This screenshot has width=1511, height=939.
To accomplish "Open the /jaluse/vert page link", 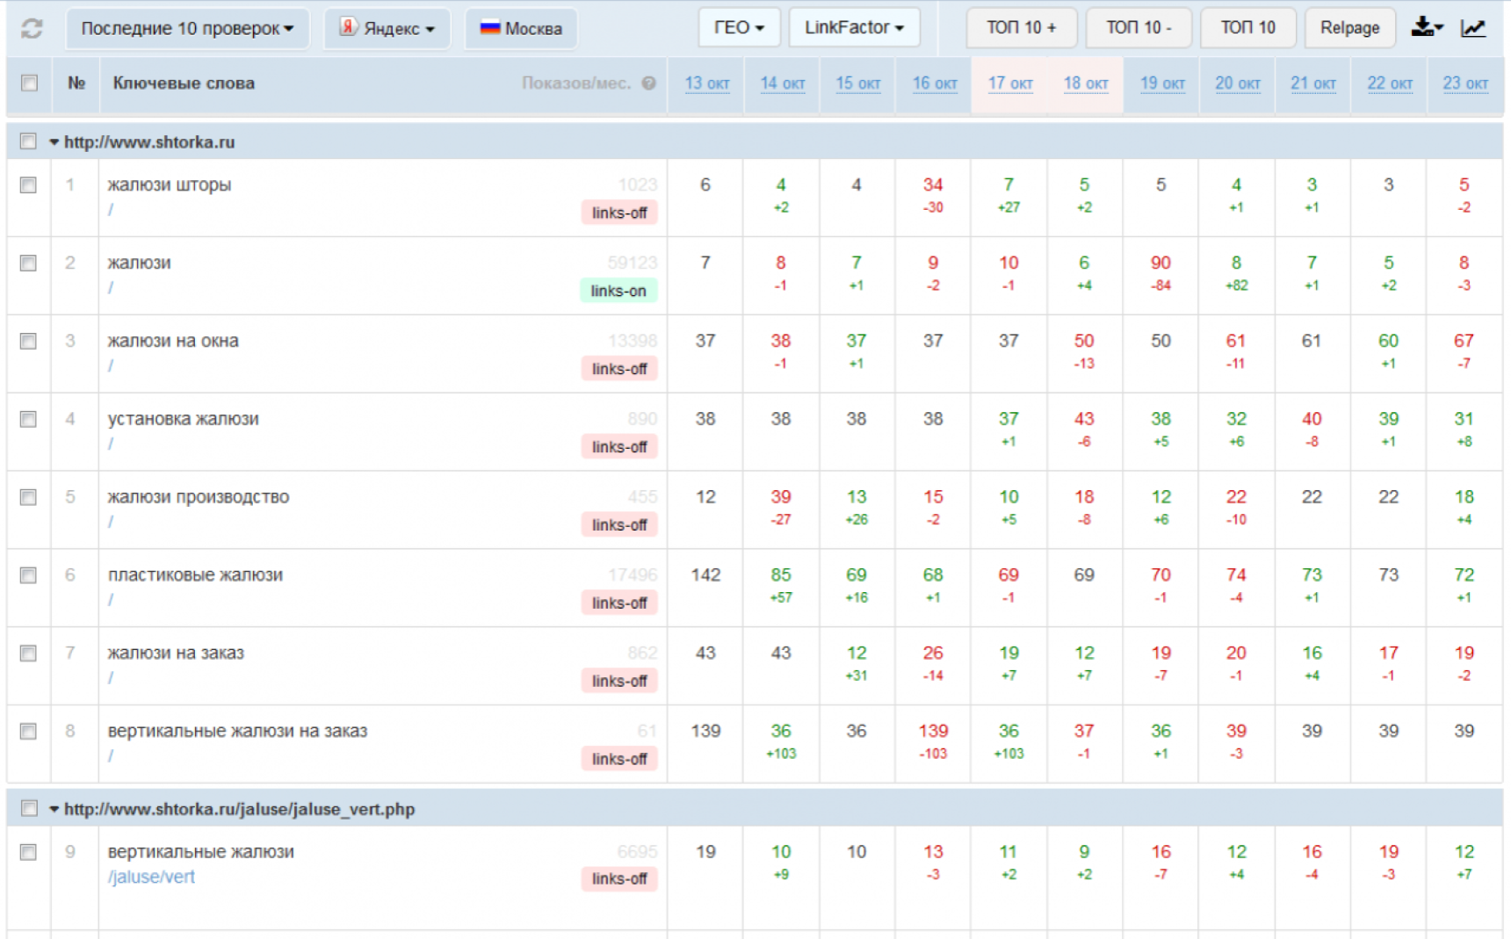I will pyautogui.click(x=151, y=877).
